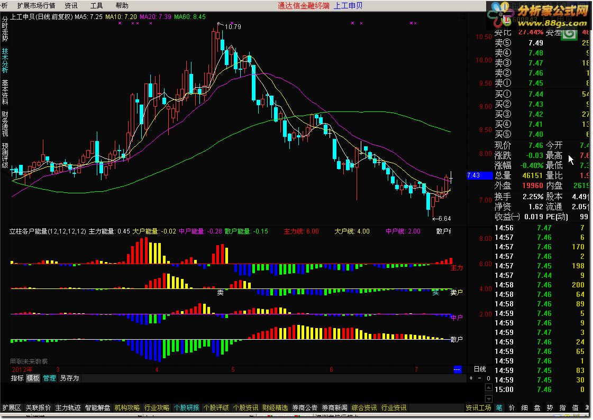Open the 扩展市场行情 menu
Image resolution: width=593 pixels, height=420 pixels.
pyautogui.click(x=36, y=5)
